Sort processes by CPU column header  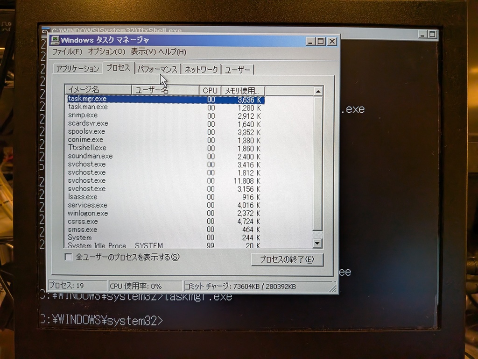click(x=211, y=90)
